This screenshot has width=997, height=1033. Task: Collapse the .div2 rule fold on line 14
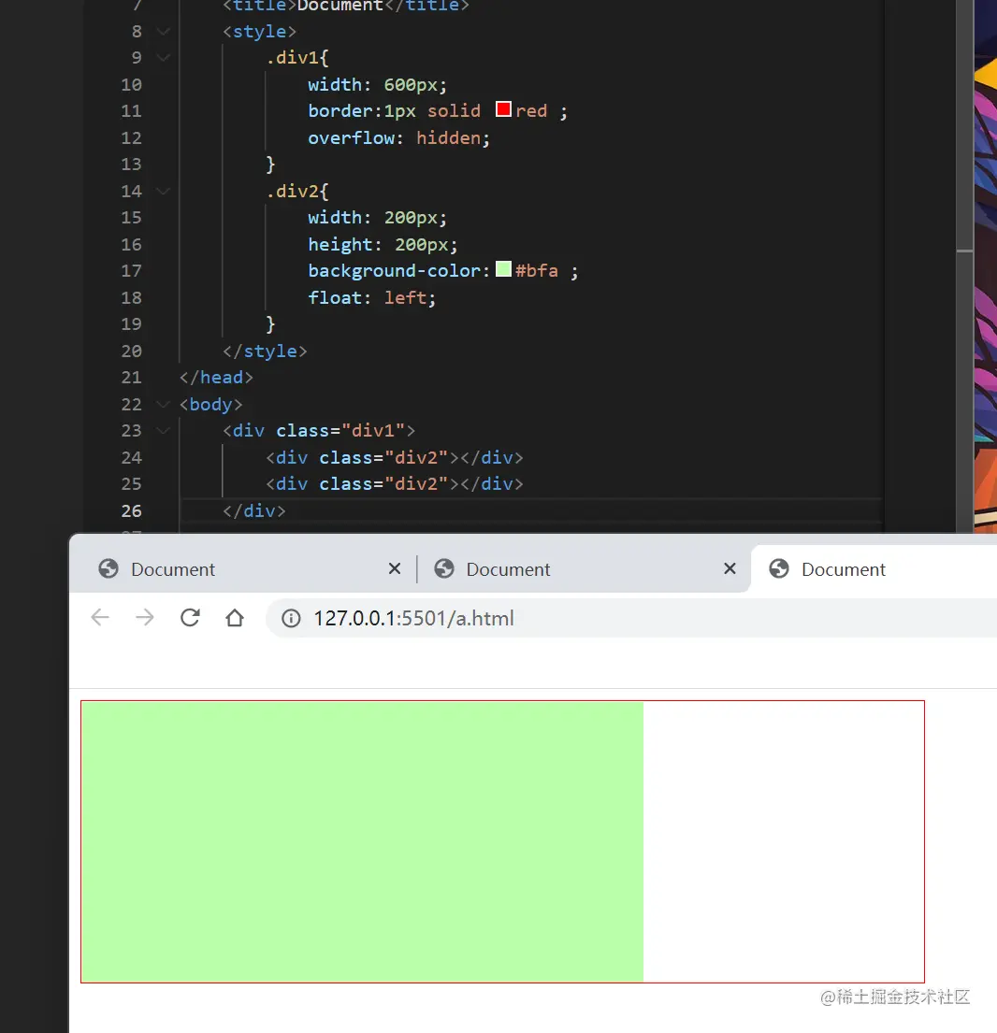[164, 192]
